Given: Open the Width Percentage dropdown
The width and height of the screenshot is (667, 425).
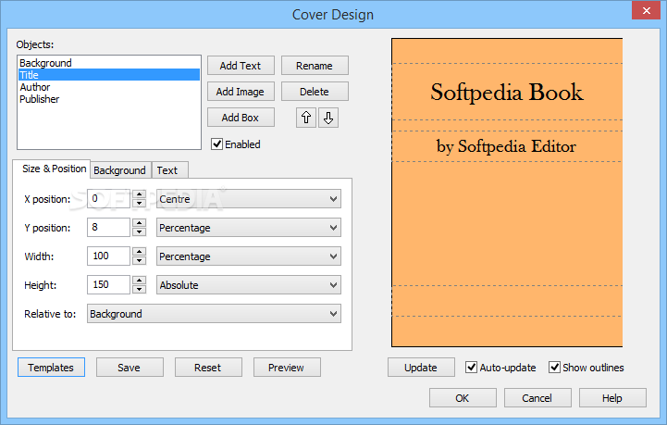Looking at the screenshot, I should (x=249, y=256).
